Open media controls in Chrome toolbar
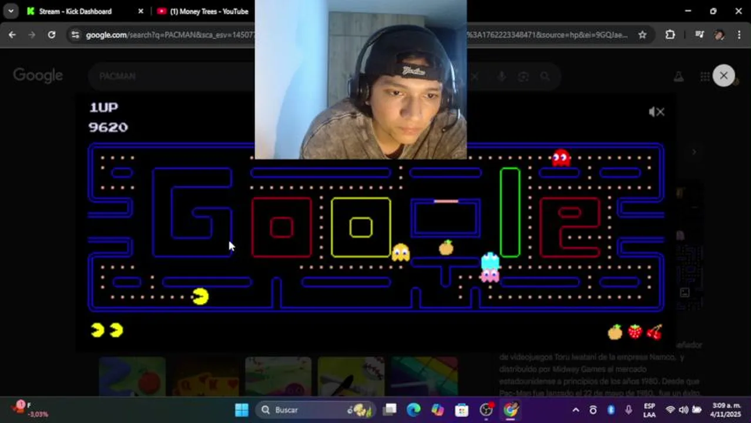This screenshot has height=423, width=751. pos(699,35)
